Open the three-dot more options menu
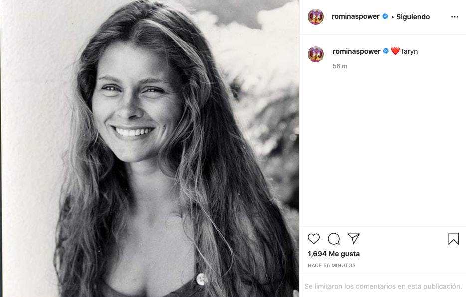Viewport: 466px width, 297px height. coord(454,17)
